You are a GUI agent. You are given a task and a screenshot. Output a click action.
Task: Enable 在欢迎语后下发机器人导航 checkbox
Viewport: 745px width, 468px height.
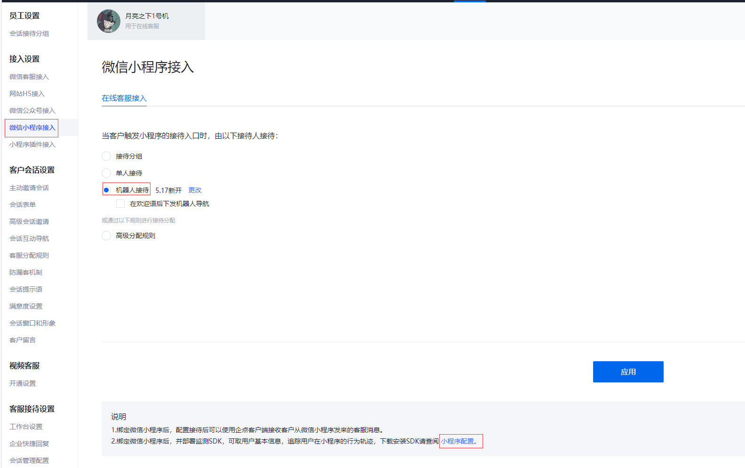tap(120, 204)
